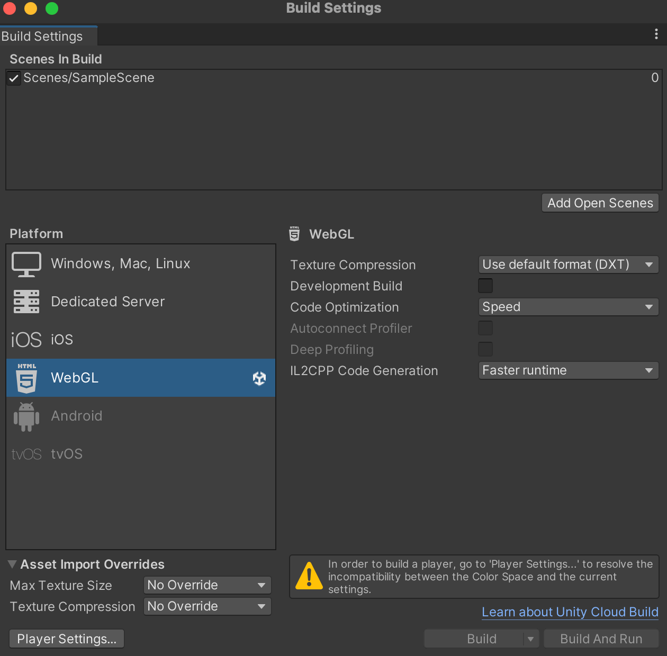Select the iOS platform entry
Viewport: 667px width, 656px height.
[141, 340]
